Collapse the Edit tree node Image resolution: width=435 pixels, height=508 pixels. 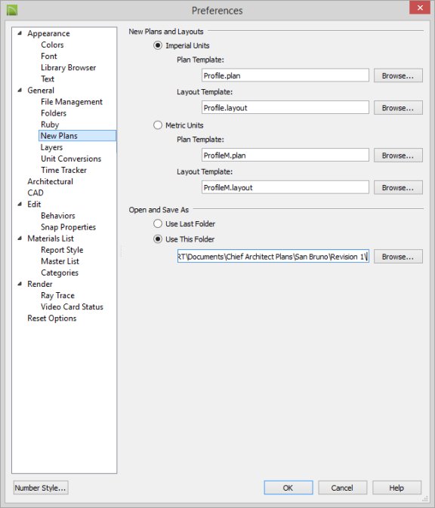[20, 204]
